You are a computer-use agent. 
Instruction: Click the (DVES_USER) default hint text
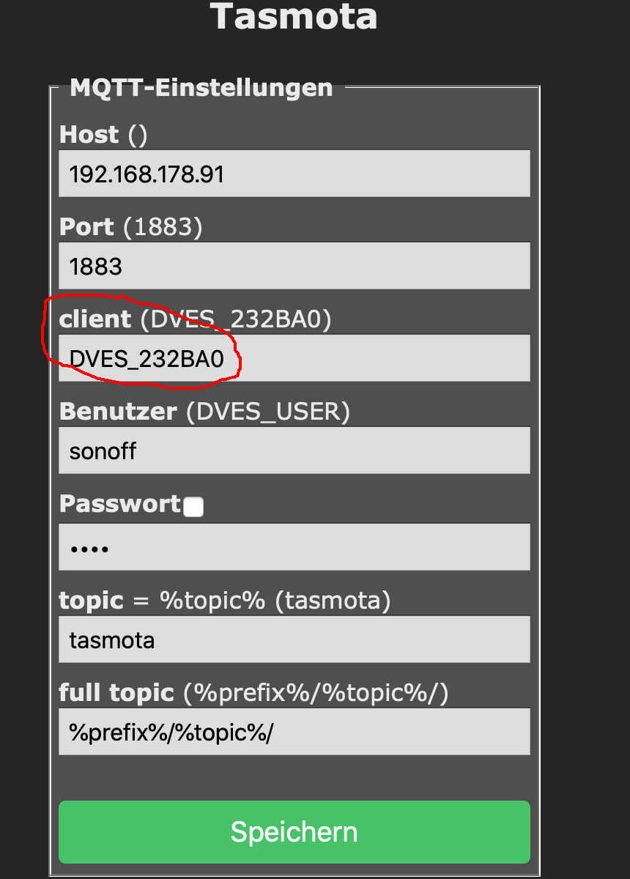[x=268, y=412]
